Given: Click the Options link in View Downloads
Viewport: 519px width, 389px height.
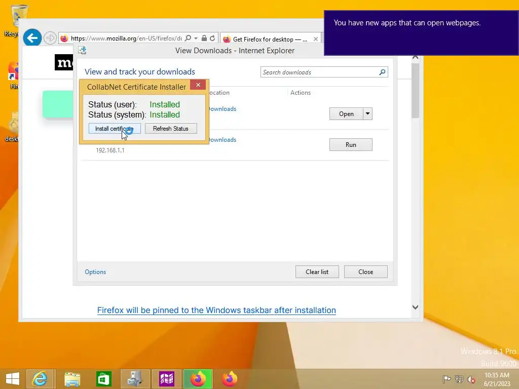Looking at the screenshot, I should point(95,272).
